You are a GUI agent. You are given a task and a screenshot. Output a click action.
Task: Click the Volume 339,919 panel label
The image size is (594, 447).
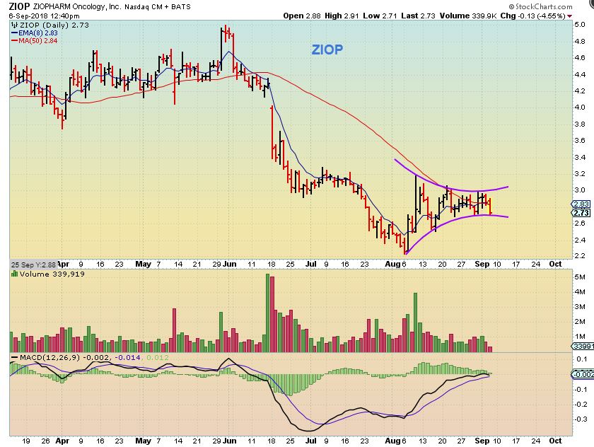click(x=52, y=274)
